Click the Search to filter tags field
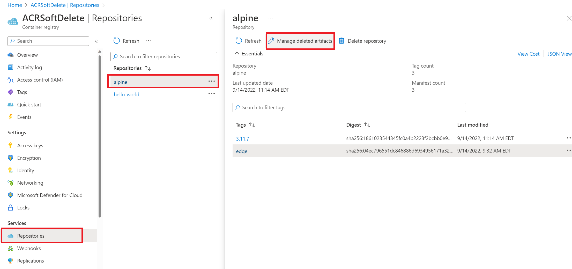Viewport: 572px width, 269px height. (349, 107)
